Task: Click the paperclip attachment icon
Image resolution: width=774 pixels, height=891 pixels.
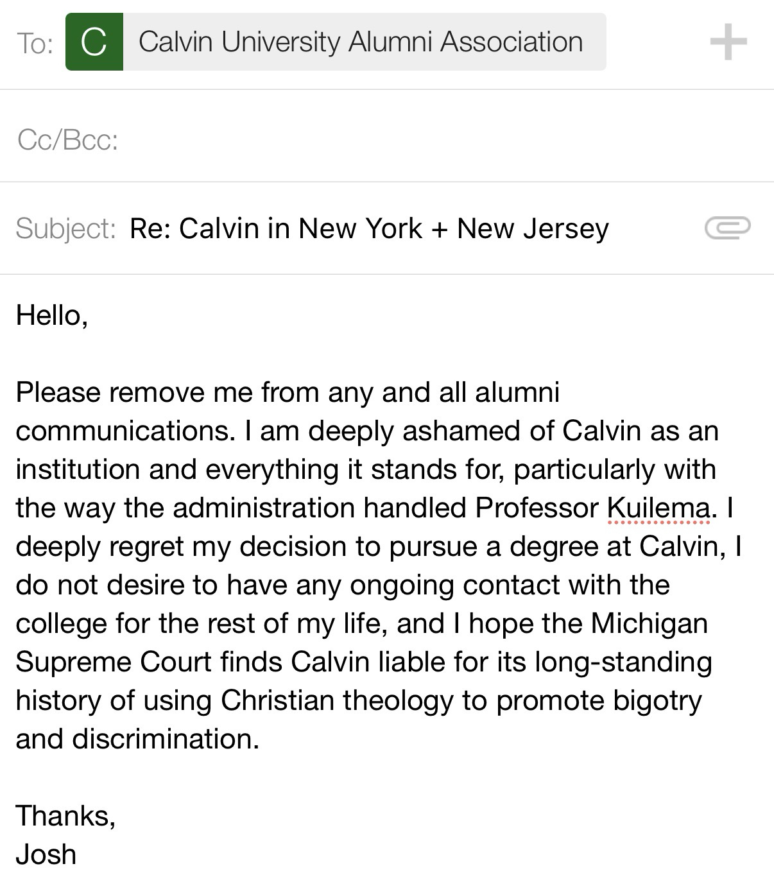Action: [x=727, y=228]
